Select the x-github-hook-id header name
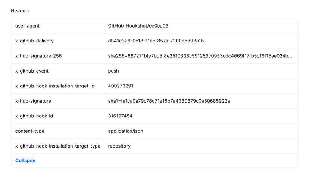Image resolution: width=309 pixels, height=174 pixels. (34, 116)
